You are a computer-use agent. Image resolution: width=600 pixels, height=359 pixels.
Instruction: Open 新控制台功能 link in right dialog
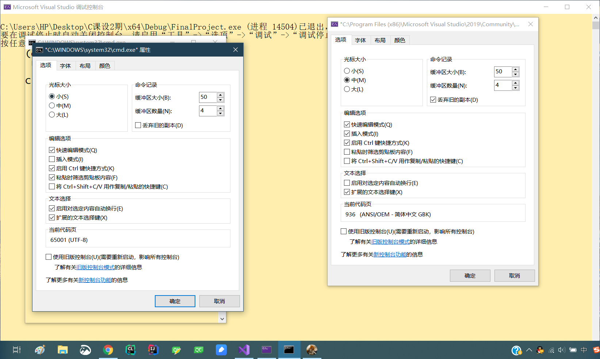click(390, 254)
